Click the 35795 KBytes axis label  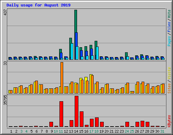[5, 100]
